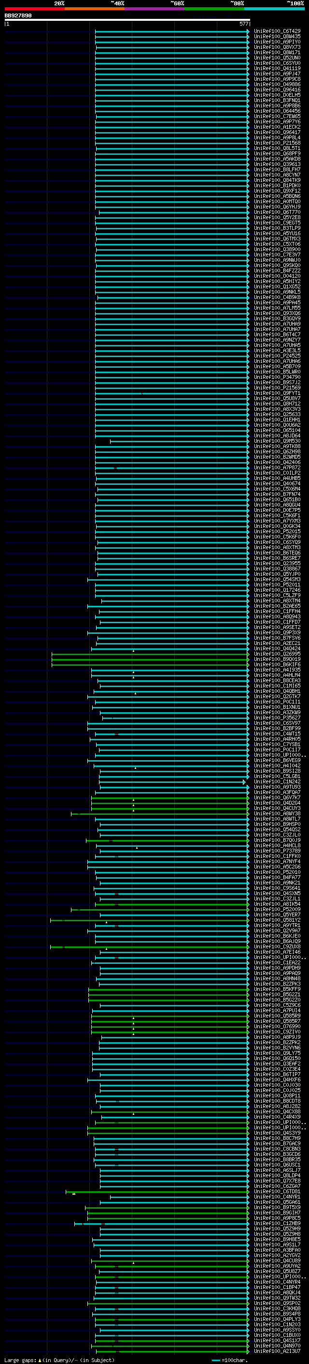Select the UniRef100_B3FNQ1 label
This screenshot has width=309, height=1364.
[x=277, y=100]
